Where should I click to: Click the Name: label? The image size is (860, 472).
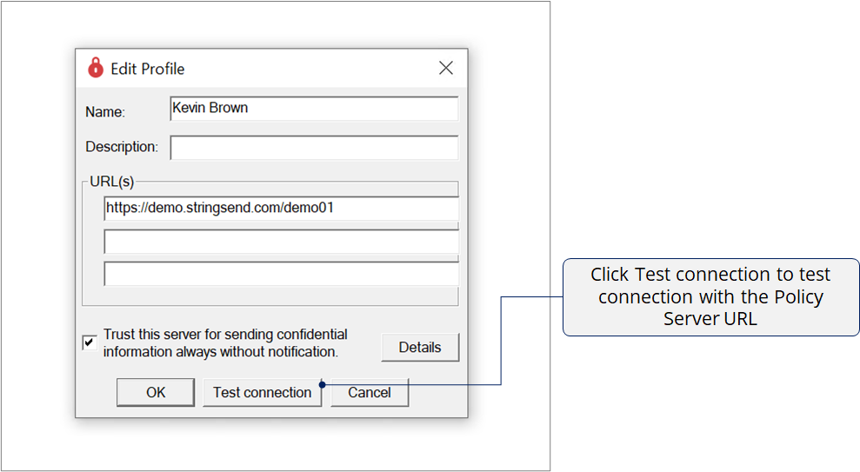(105, 112)
